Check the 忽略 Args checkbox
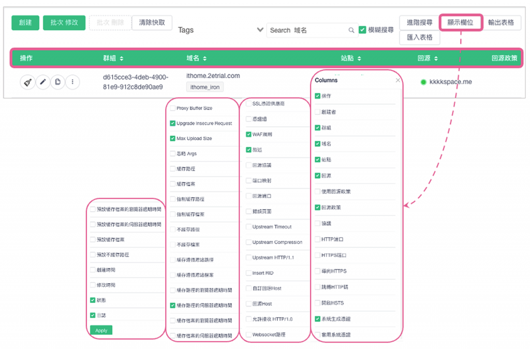Viewport: 530px width, 349px height. [x=173, y=154]
